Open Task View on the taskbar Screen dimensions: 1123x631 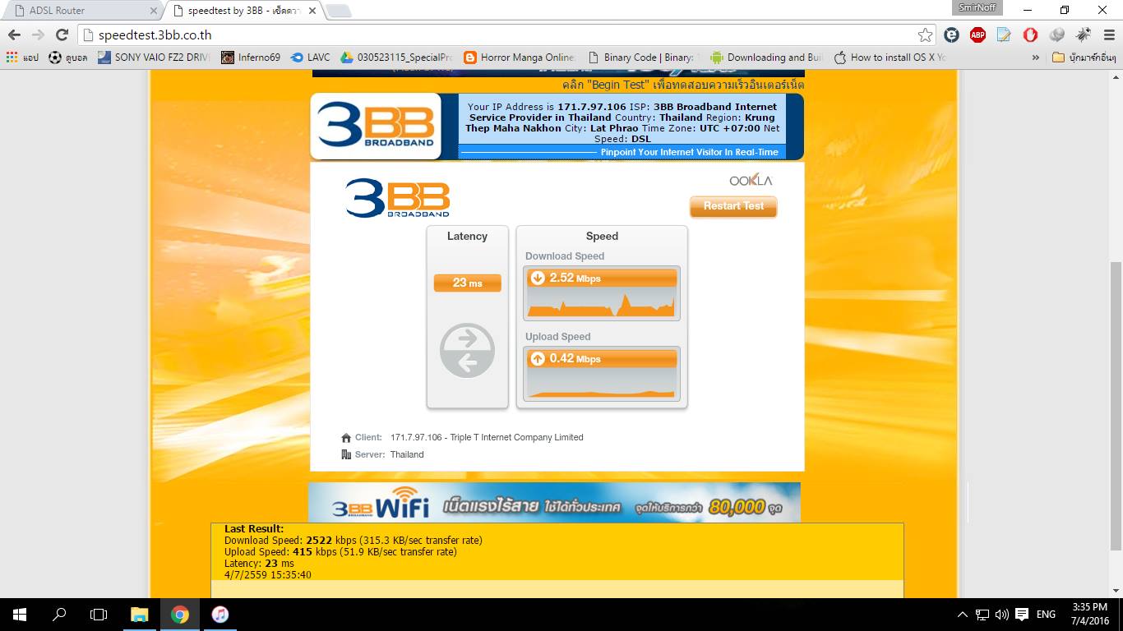pos(99,615)
